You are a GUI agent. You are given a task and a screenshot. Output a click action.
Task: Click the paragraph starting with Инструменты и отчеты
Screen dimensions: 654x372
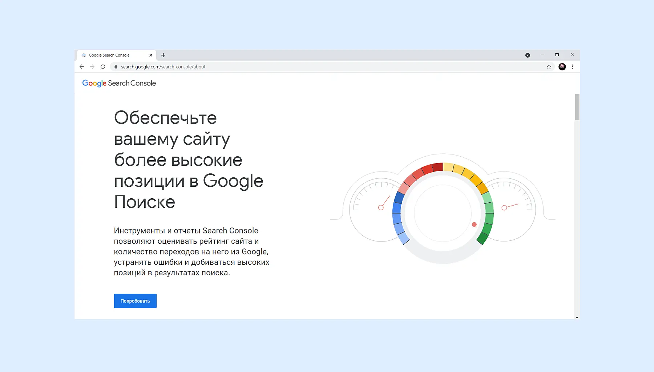coord(191,252)
